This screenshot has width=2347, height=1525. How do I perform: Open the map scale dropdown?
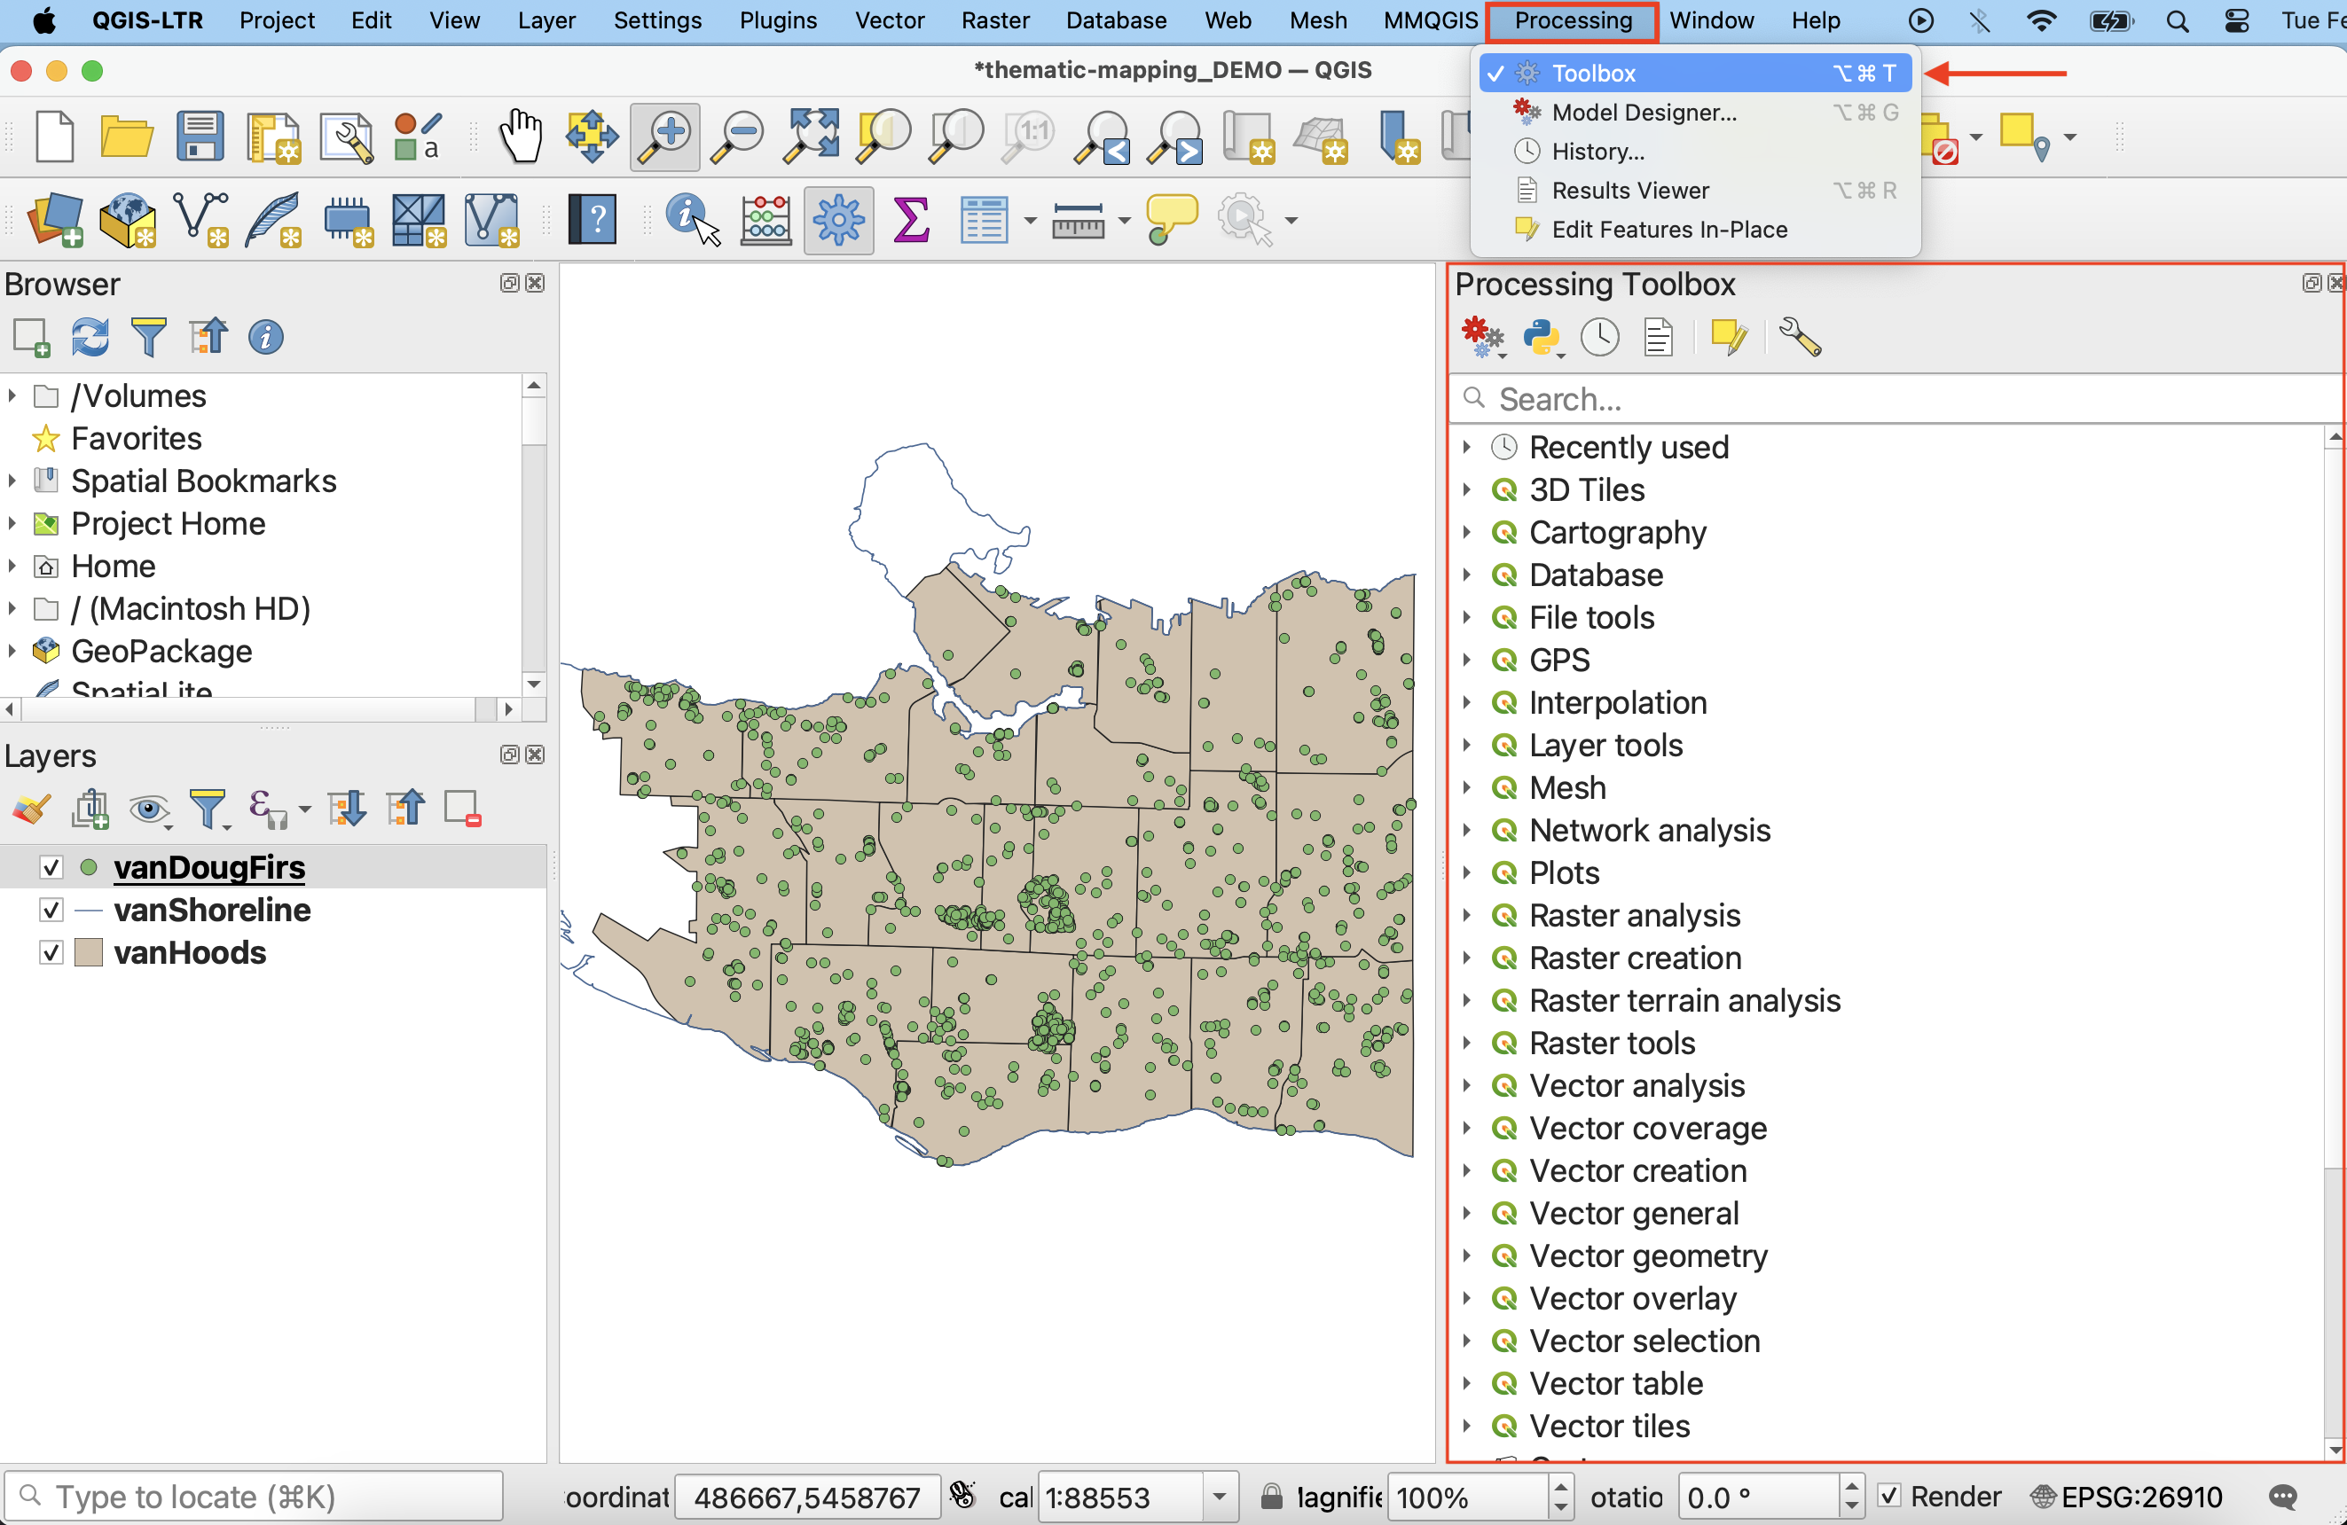[1220, 1498]
